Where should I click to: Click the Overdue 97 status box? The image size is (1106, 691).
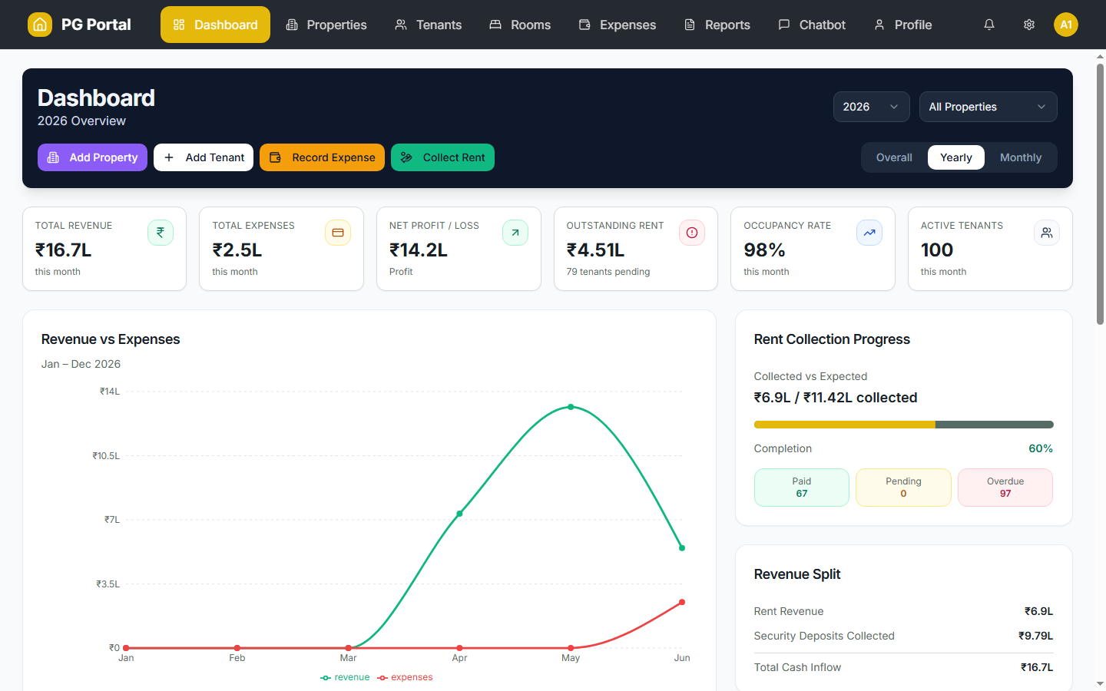pyautogui.click(x=1005, y=488)
